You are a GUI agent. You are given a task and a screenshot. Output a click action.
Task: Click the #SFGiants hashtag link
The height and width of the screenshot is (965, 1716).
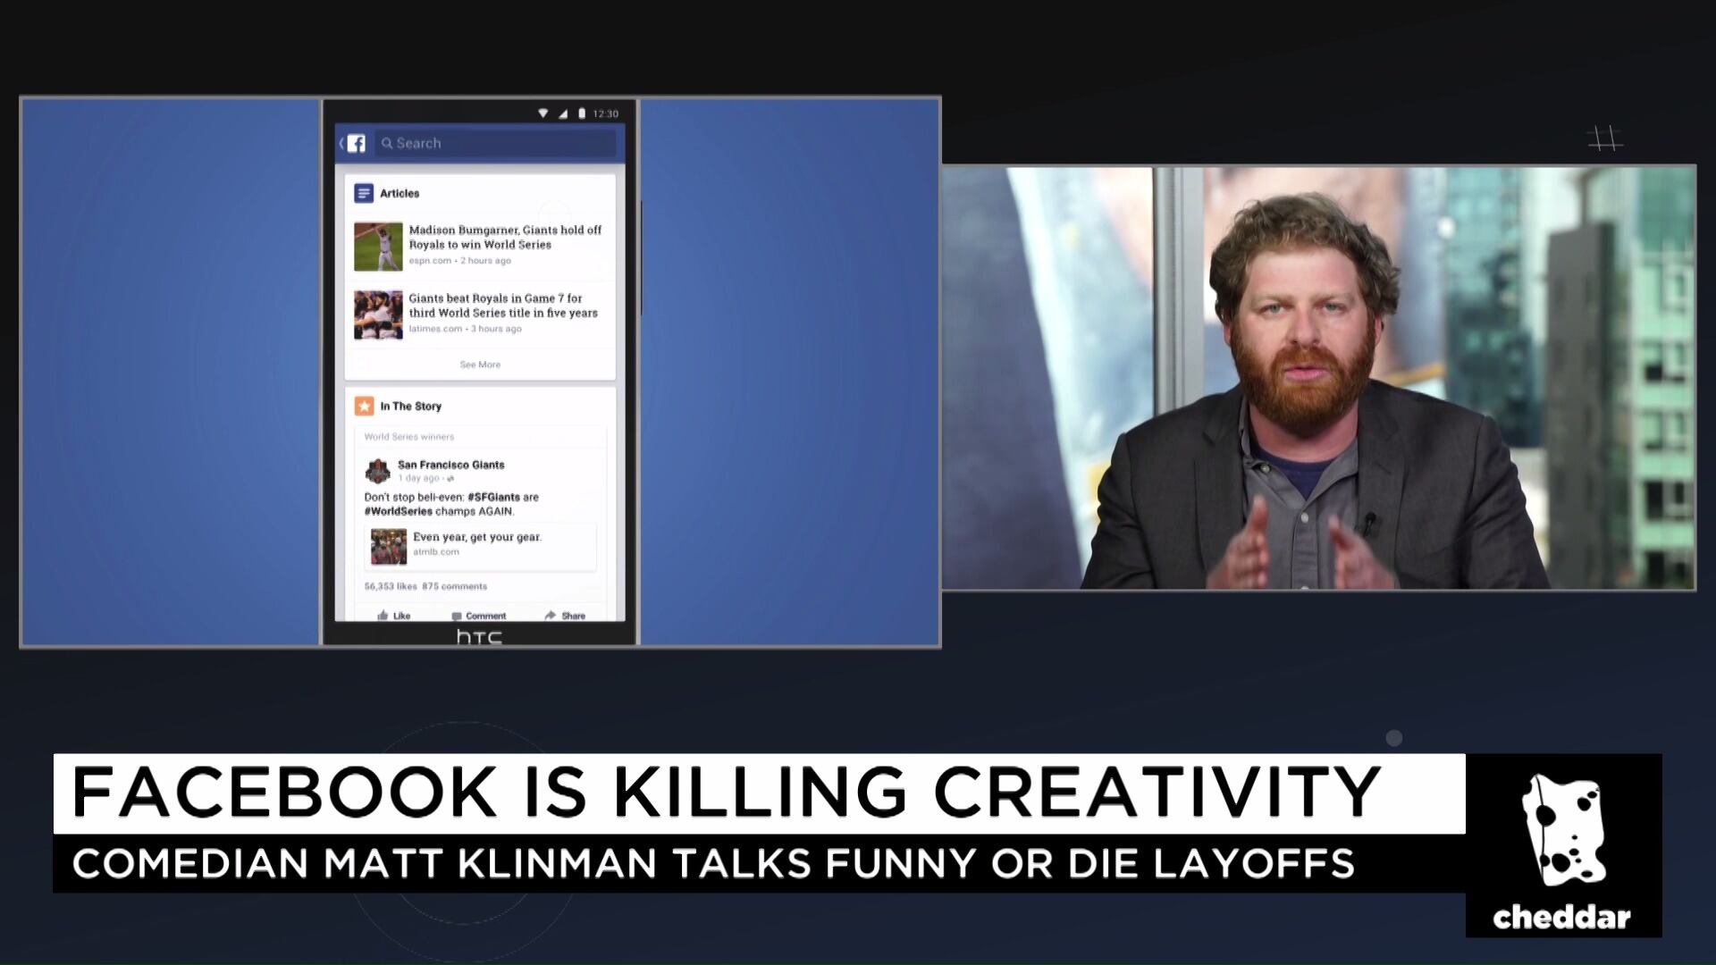[x=493, y=497]
